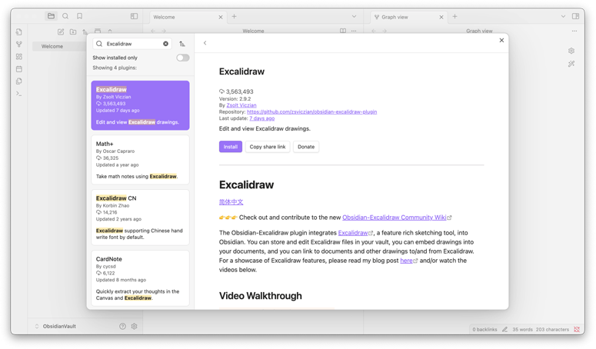This screenshot has height=349, width=596.
Task: Collapse the left sidebar toggle icon
Action: [x=134, y=16]
